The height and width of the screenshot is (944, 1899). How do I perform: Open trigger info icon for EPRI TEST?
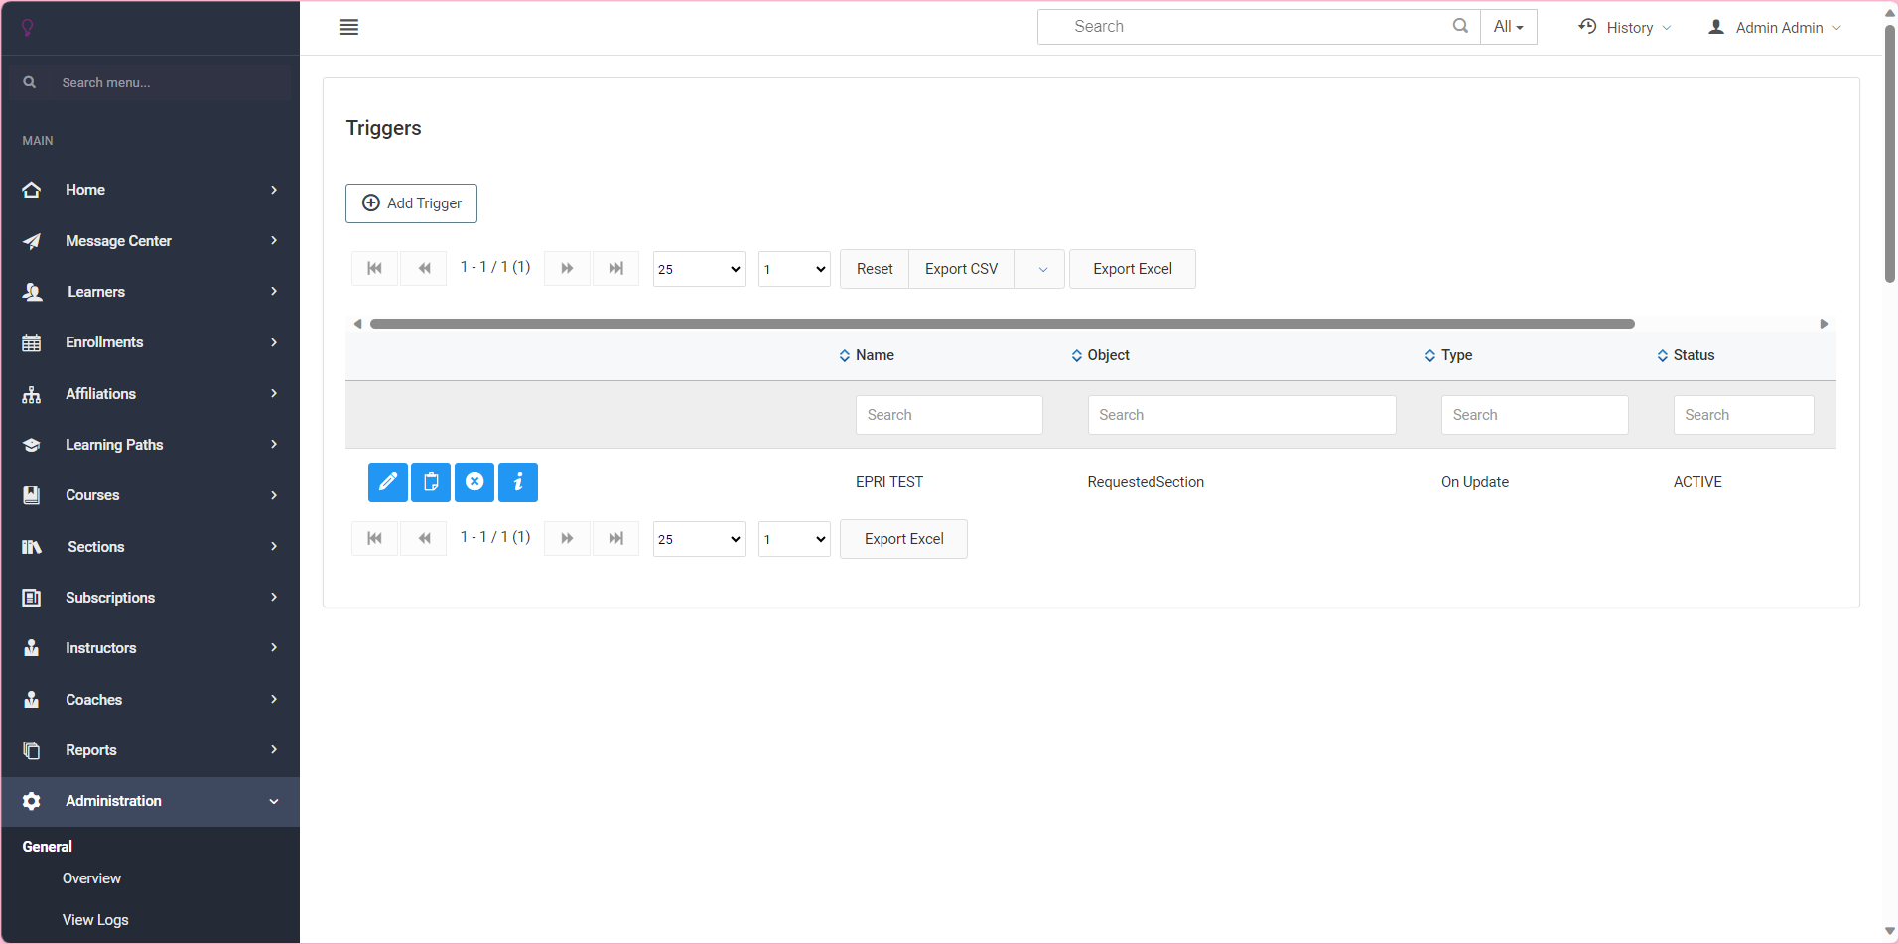518,482
